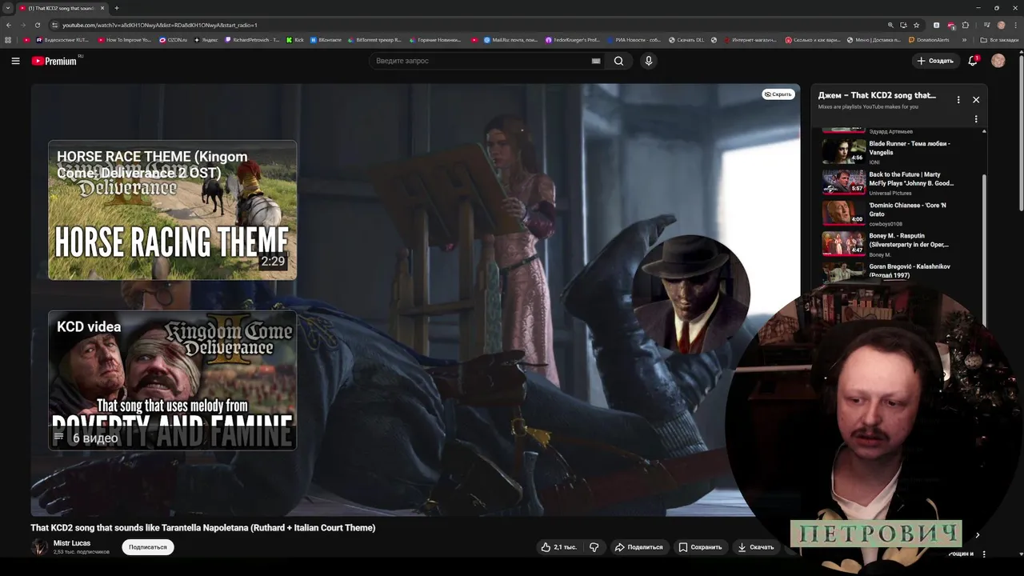Open the Mistr Lucas channel avatar

pyautogui.click(x=39, y=547)
